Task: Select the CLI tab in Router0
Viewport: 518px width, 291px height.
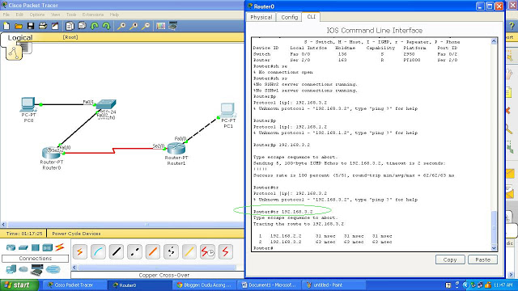Action: tap(311, 16)
